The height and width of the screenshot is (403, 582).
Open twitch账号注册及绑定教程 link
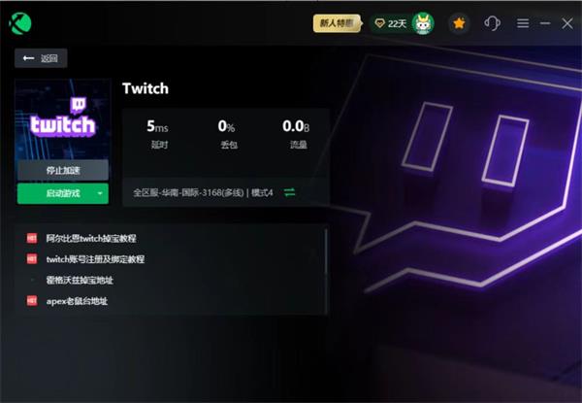(95, 259)
